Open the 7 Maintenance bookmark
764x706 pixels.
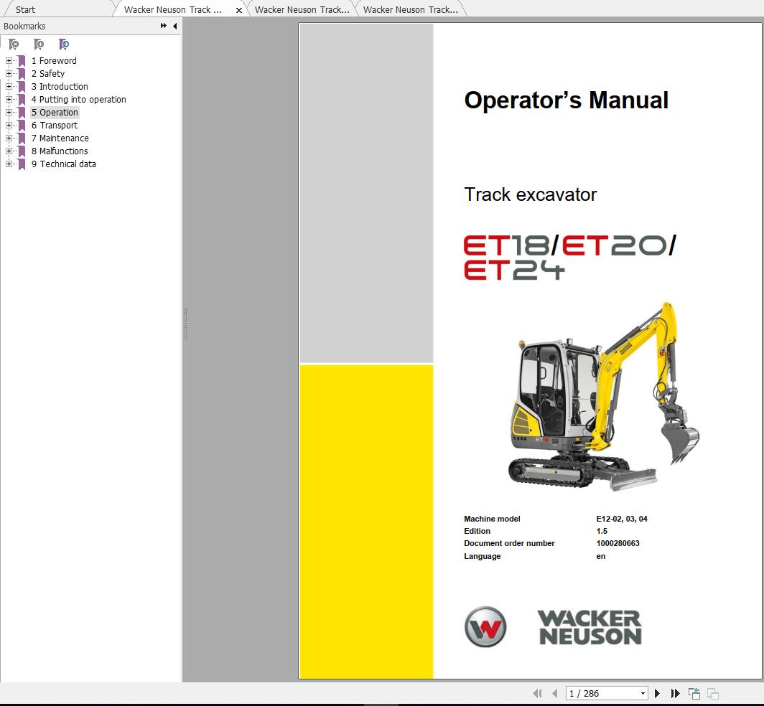tap(60, 138)
